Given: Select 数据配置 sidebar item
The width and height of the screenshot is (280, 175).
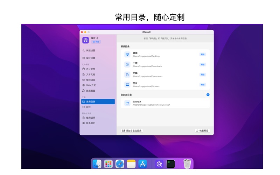Looking at the screenshot, I should click(98, 91).
